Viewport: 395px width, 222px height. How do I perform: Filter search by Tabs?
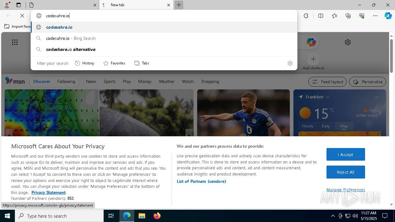click(x=142, y=63)
